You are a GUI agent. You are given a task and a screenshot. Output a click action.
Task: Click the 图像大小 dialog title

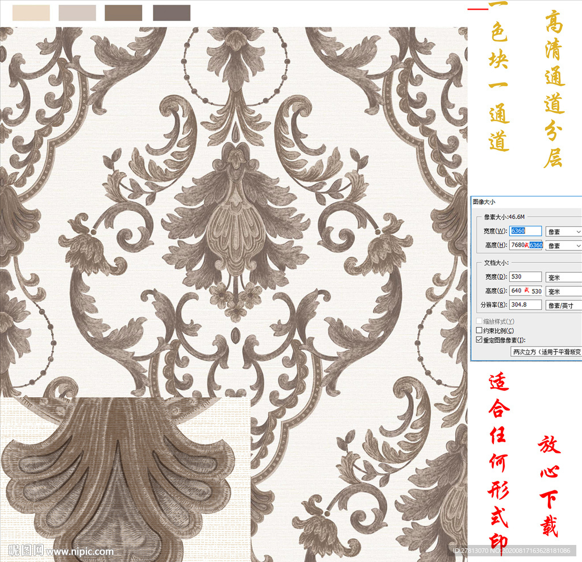484,202
